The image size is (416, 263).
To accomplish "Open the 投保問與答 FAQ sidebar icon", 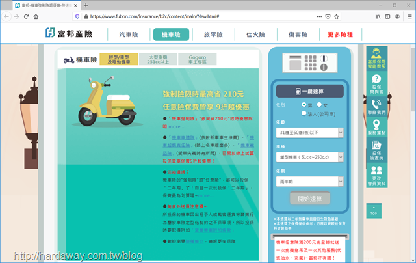I will tap(377, 84).
